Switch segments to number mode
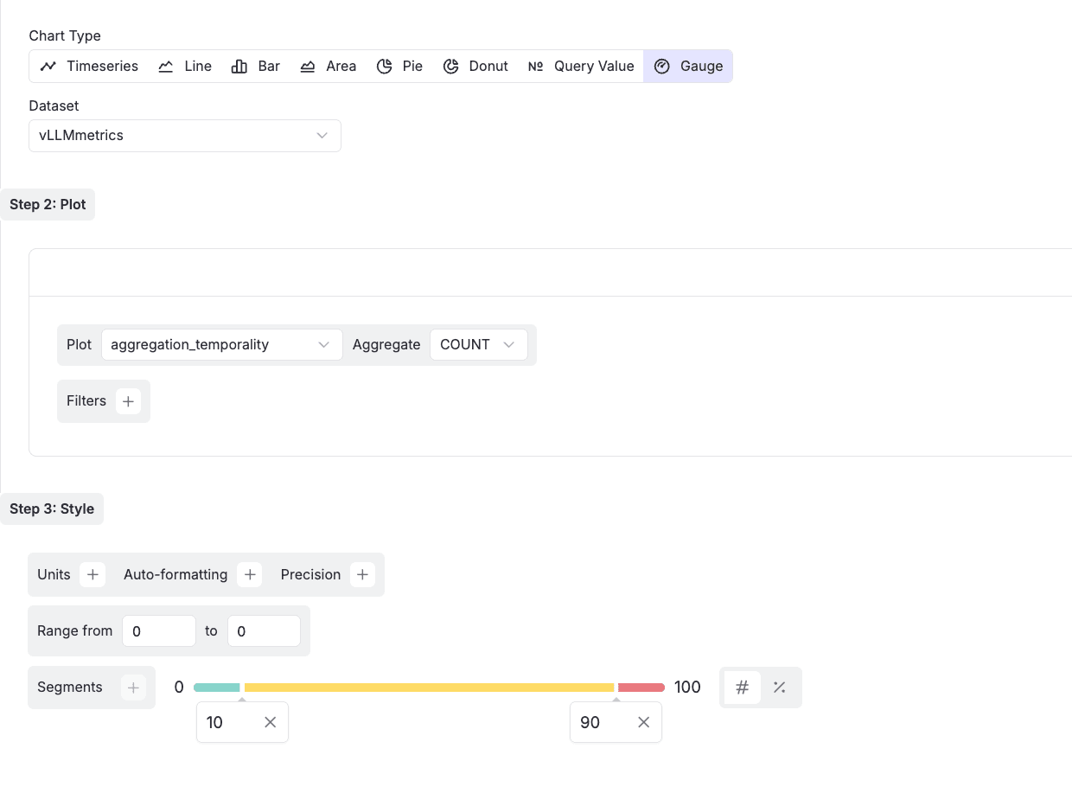 (742, 688)
